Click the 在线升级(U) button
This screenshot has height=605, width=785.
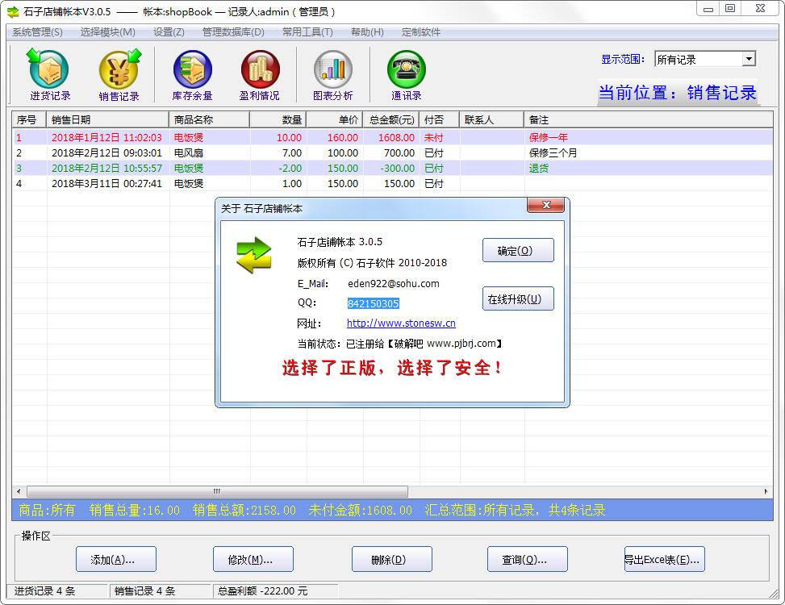tap(518, 298)
